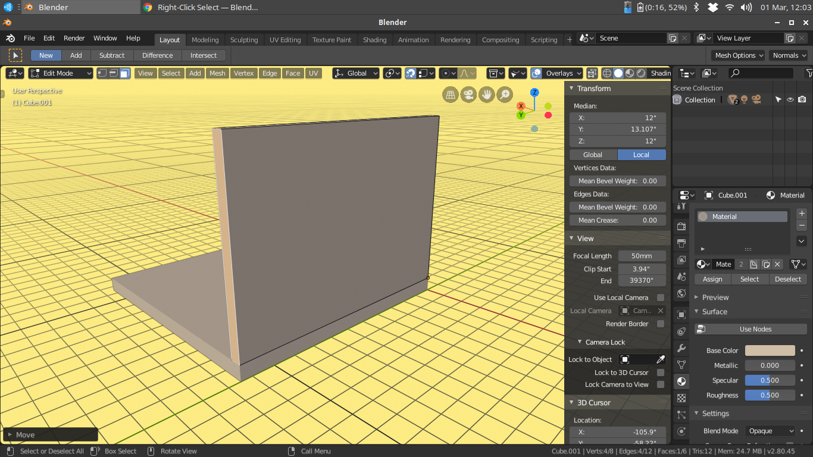This screenshot has width=813, height=457.
Task: Select Global coordinates button in Transform
Action: 593,155
